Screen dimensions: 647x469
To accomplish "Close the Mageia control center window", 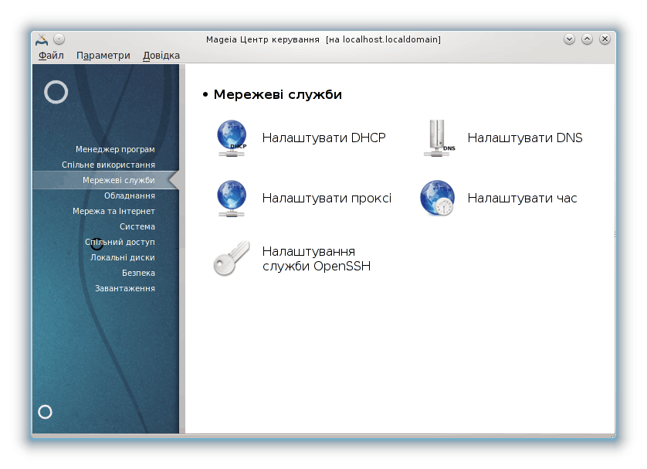I will point(605,39).
